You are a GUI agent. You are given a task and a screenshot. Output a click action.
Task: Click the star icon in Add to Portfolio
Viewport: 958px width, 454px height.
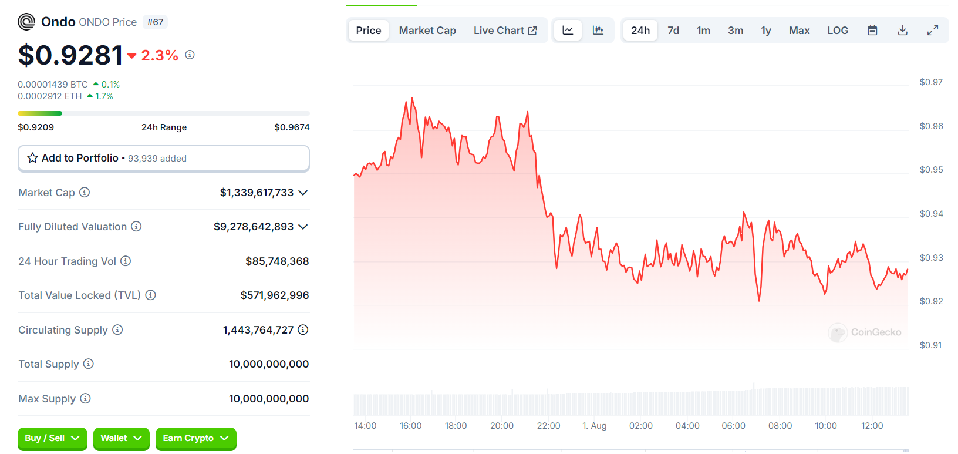[33, 158]
